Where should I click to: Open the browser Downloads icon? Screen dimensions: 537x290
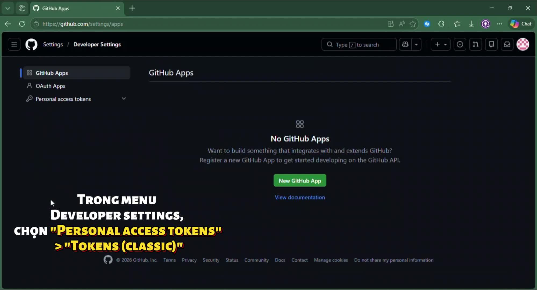[471, 24]
